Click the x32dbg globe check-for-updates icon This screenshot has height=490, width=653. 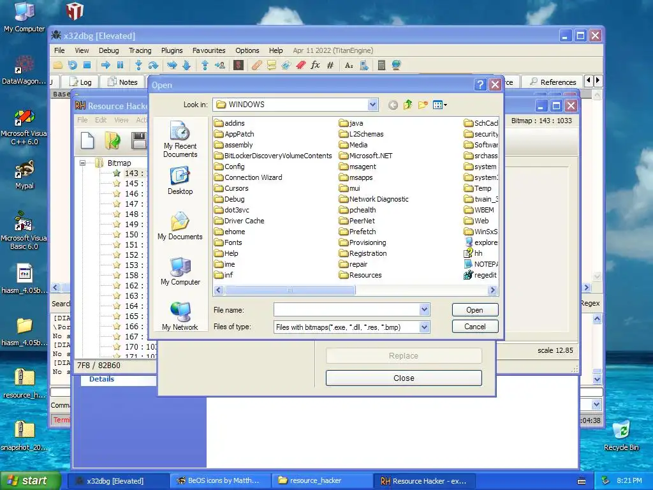[x=396, y=65]
